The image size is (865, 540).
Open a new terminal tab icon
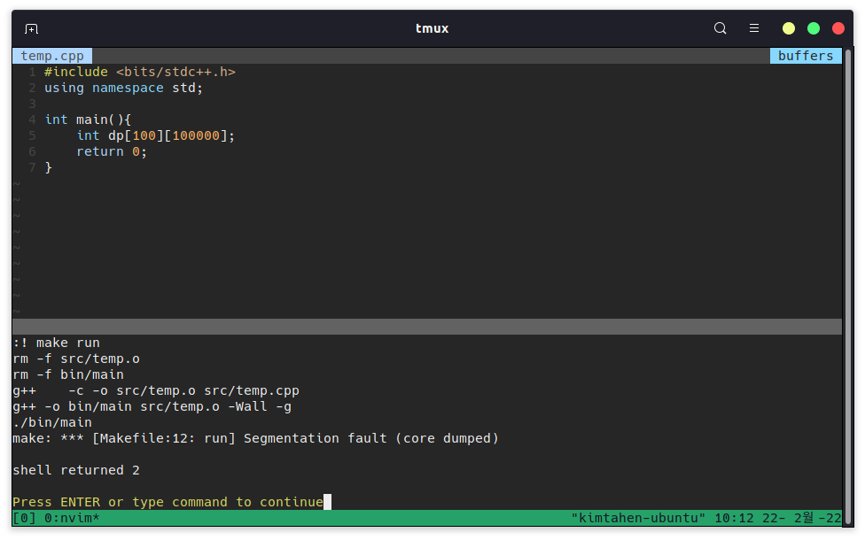point(31,28)
